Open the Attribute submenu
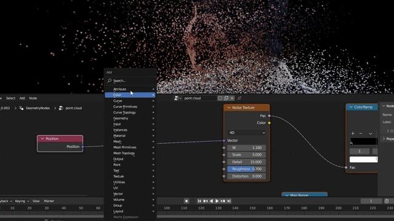 tap(130, 89)
